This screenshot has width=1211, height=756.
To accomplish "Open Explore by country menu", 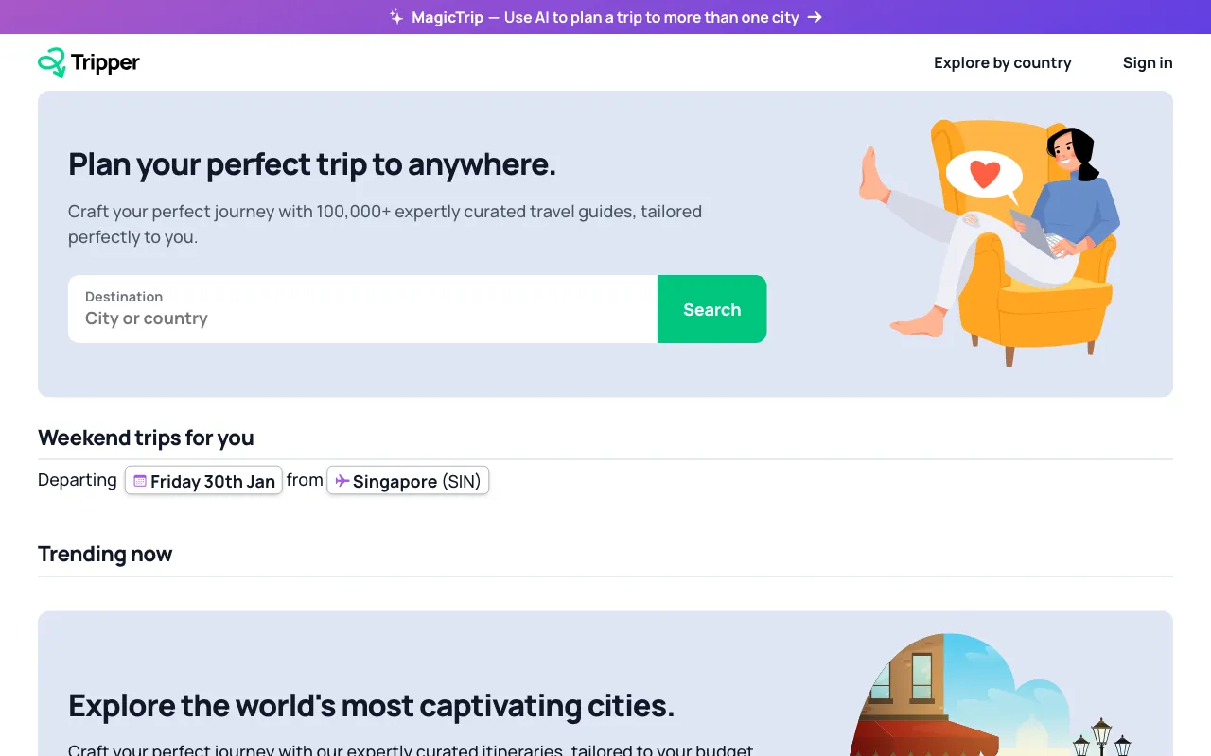I will (x=1003, y=62).
